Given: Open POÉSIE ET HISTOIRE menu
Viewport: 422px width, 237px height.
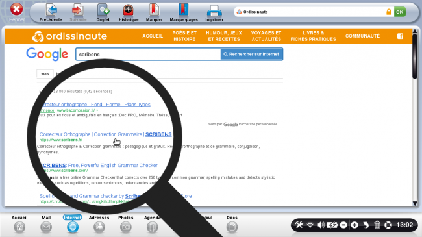Looking at the screenshot, I should [184, 36].
